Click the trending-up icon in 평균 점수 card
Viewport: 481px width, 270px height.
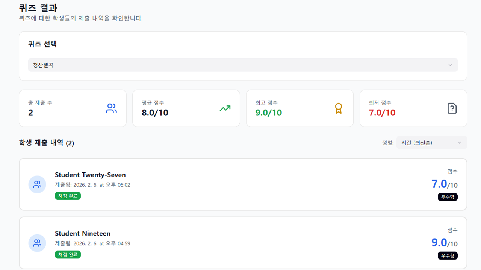point(225,109)
